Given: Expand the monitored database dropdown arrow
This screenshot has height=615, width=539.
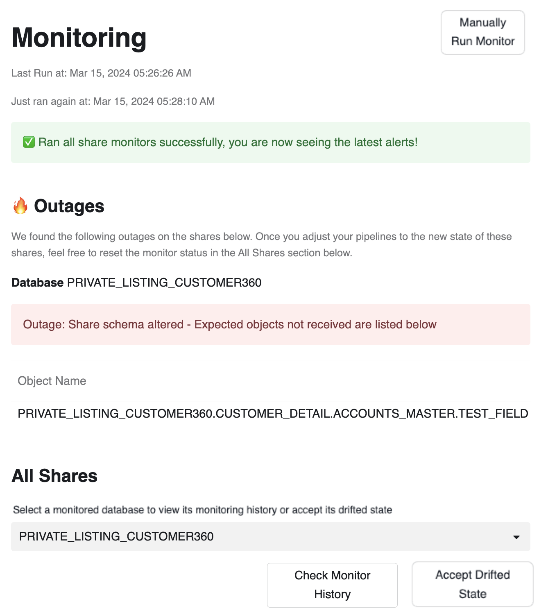Looking at the screenshot, I should click(516, 537).
